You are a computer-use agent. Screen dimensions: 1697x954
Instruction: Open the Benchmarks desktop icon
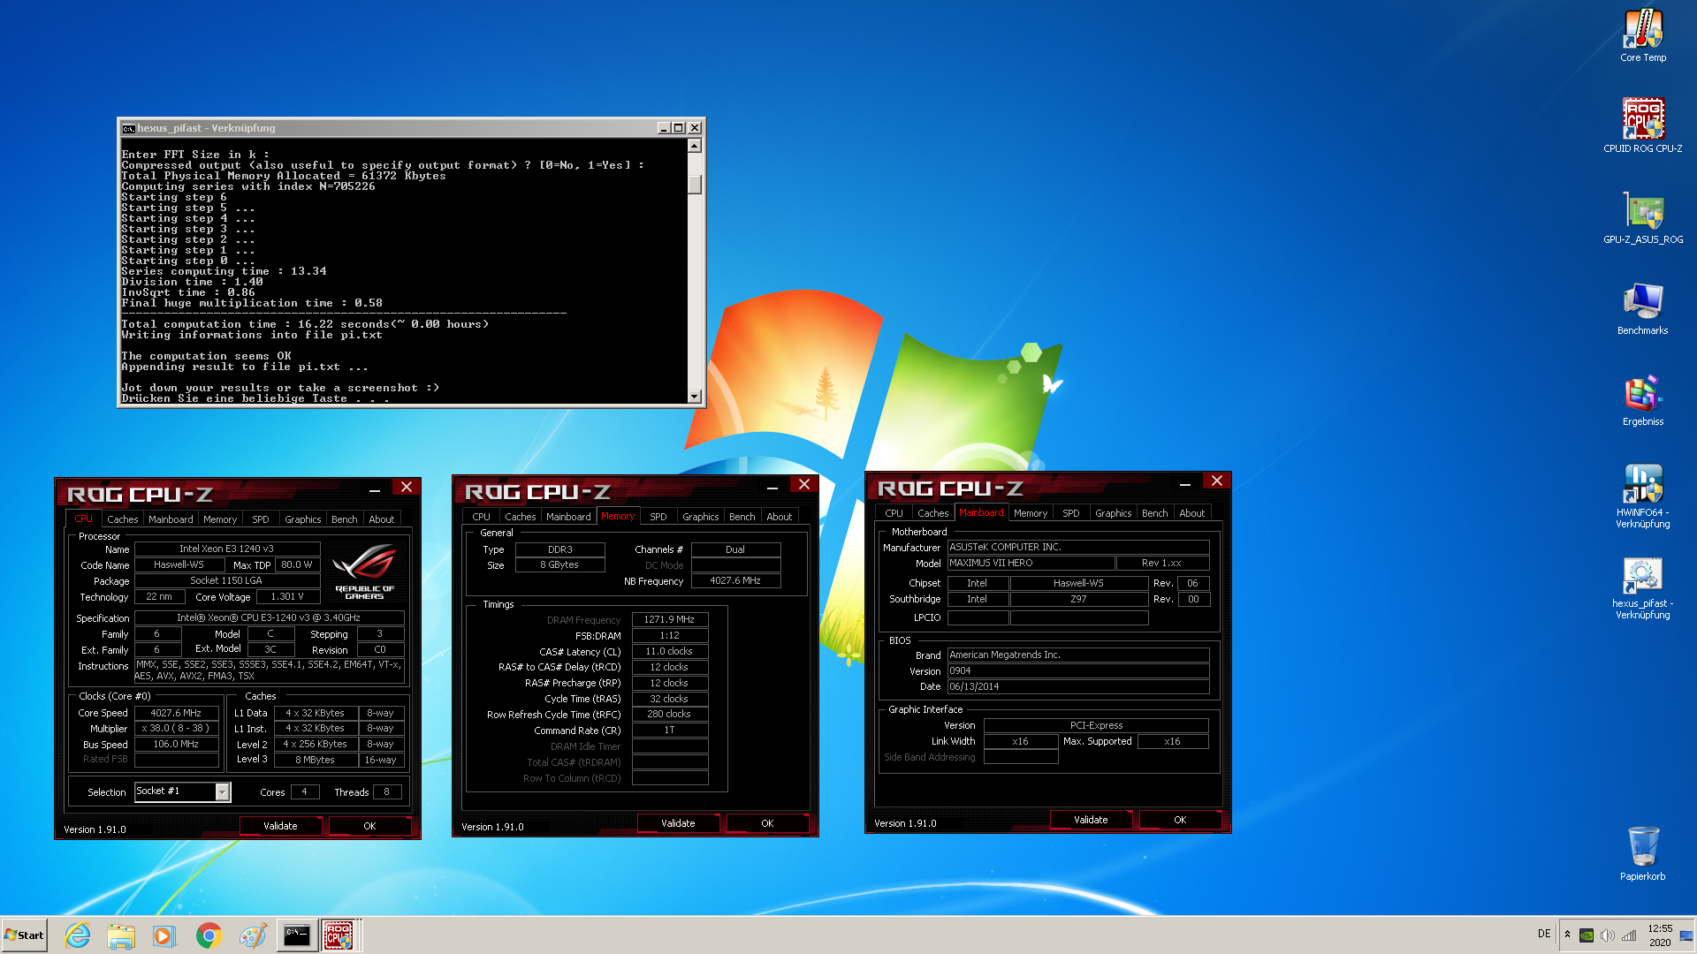1643,308
